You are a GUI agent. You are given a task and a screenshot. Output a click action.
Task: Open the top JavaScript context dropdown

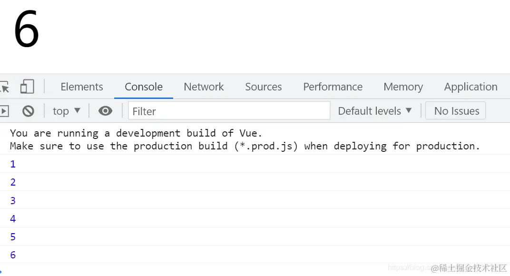[67, 111]
